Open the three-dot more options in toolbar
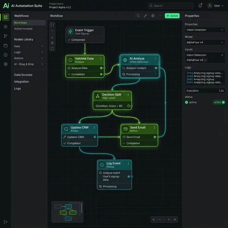Viewport: 228px width, 228px height. [160, 16]
